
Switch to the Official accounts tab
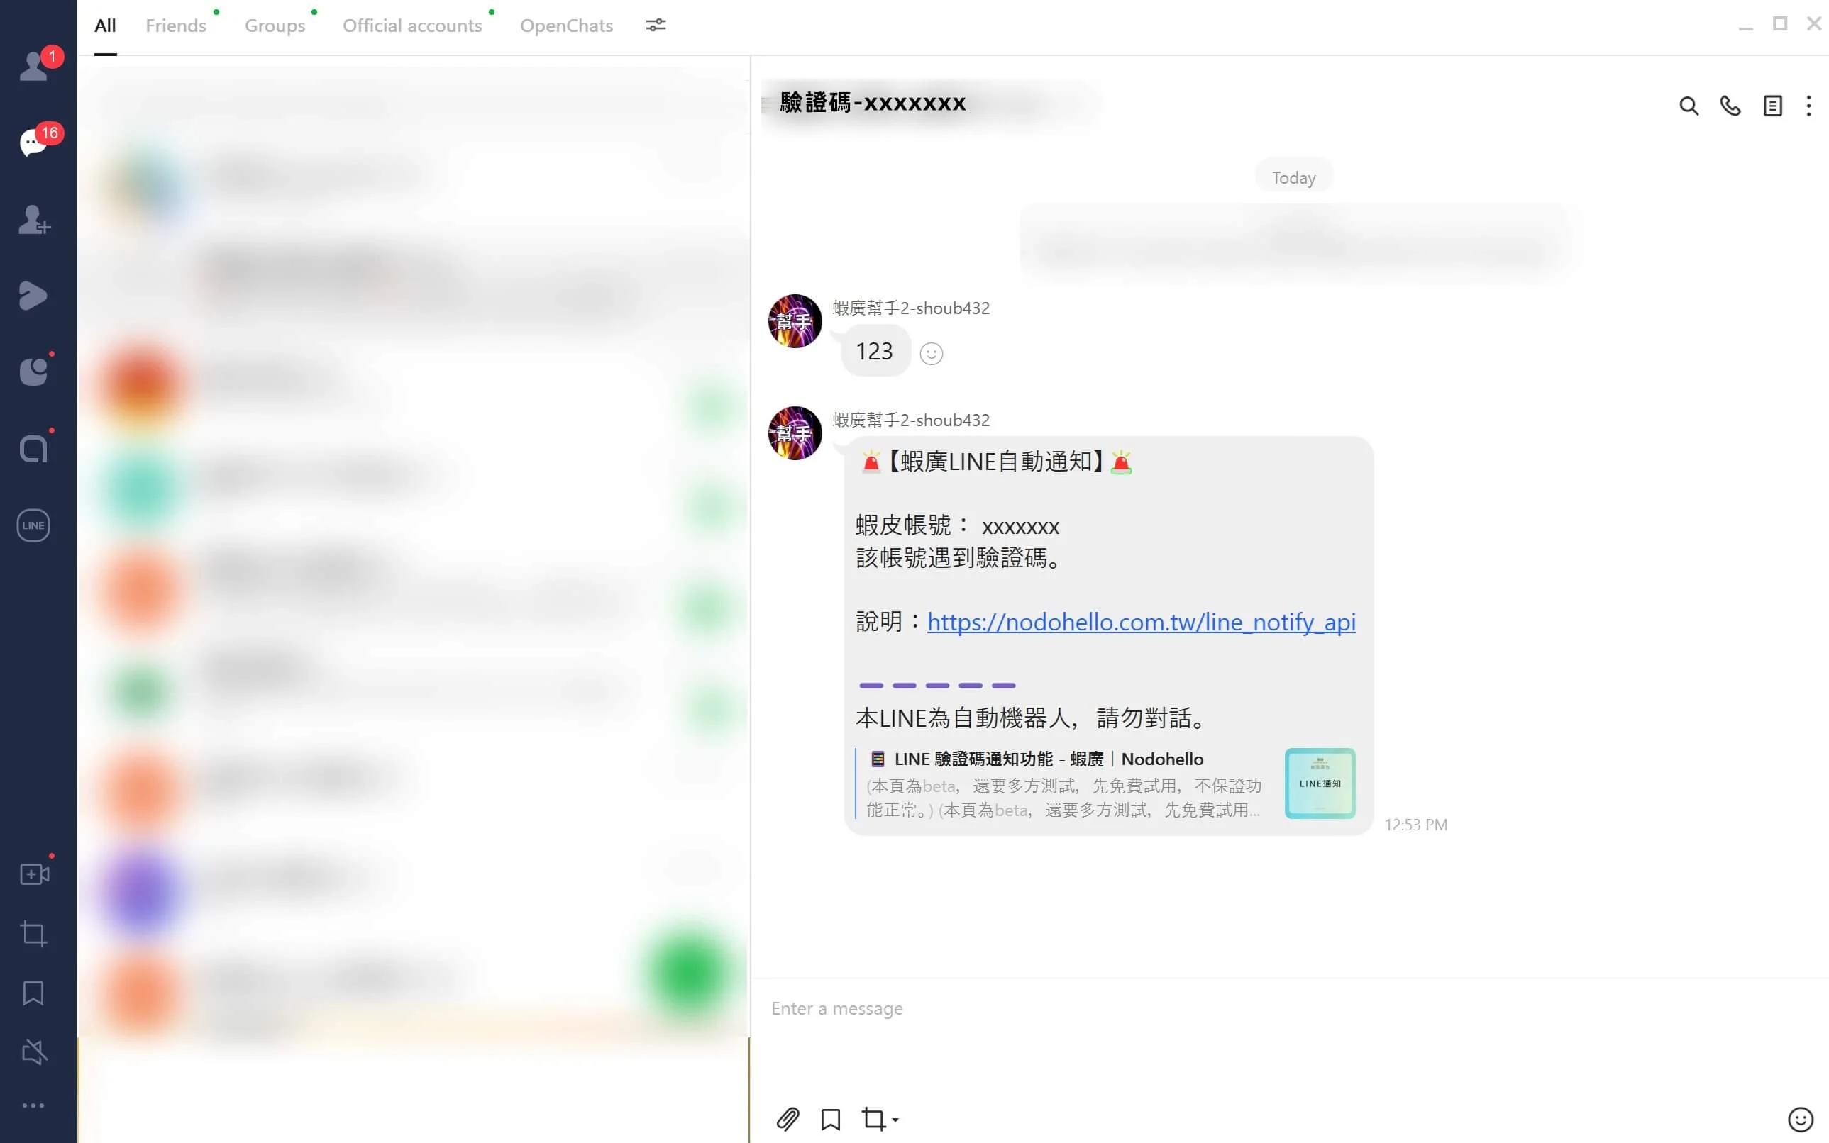412,26
